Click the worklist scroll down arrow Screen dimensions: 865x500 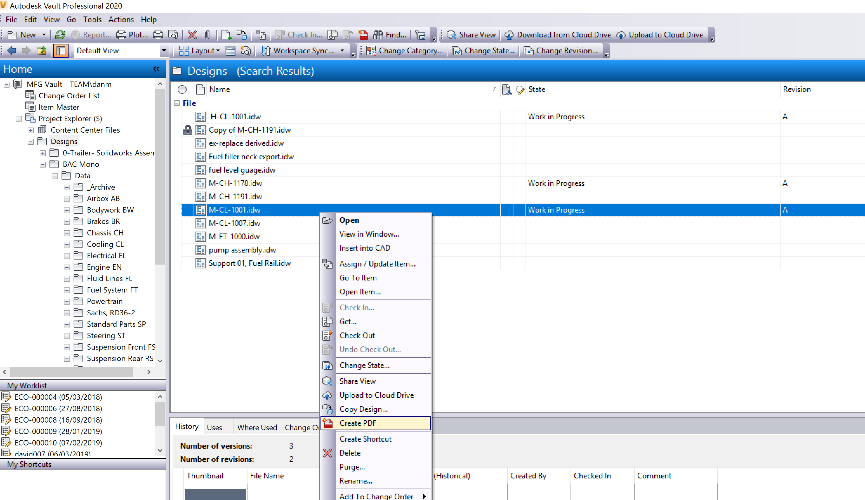pos(160,451)
